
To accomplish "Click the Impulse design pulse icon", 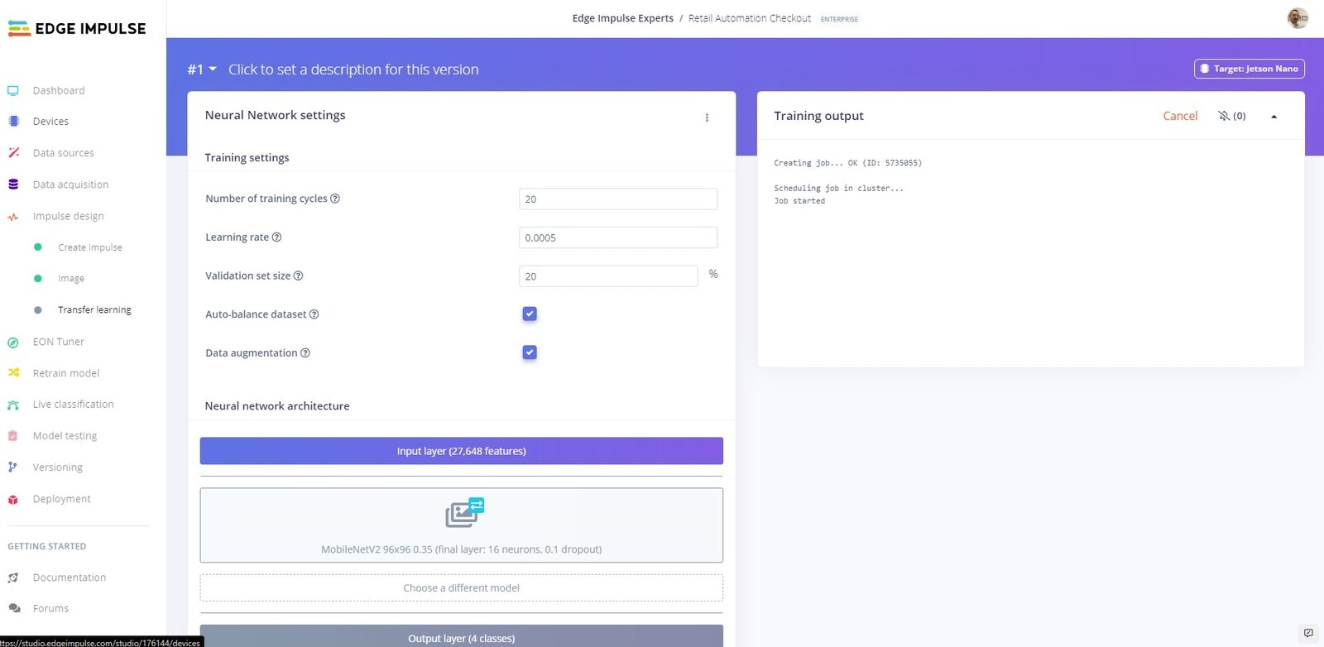I will tap(13, 217).
